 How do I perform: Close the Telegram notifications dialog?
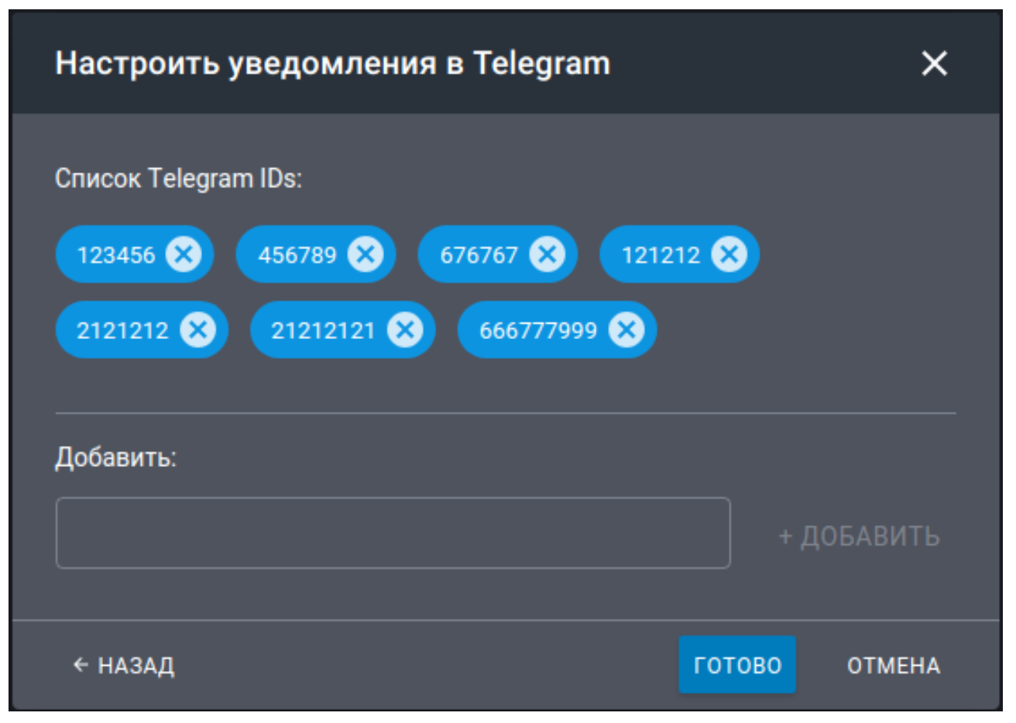pos(935,63)
